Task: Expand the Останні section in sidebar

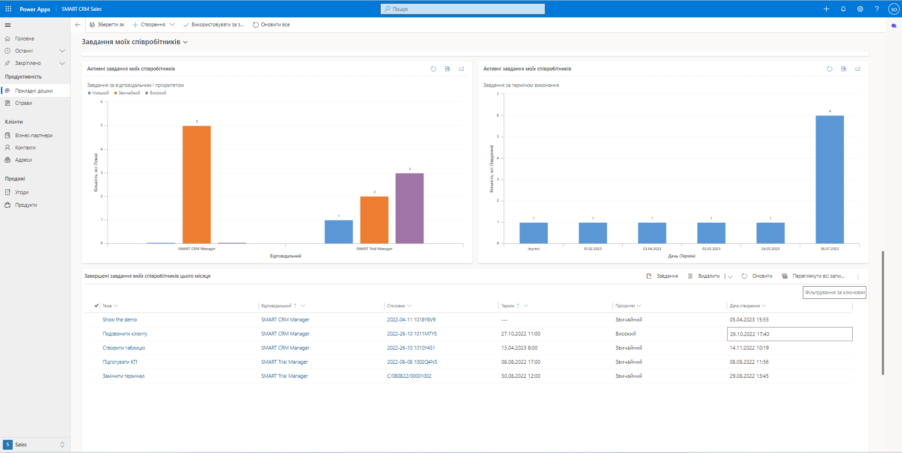Action: (62, 51)
